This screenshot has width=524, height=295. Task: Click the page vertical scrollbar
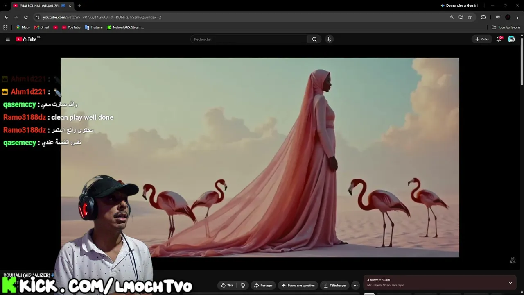point(522,61)
